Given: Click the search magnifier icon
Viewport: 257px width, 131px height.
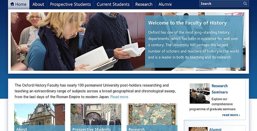Looking at the screenshot, I should (x=245, y=4).
